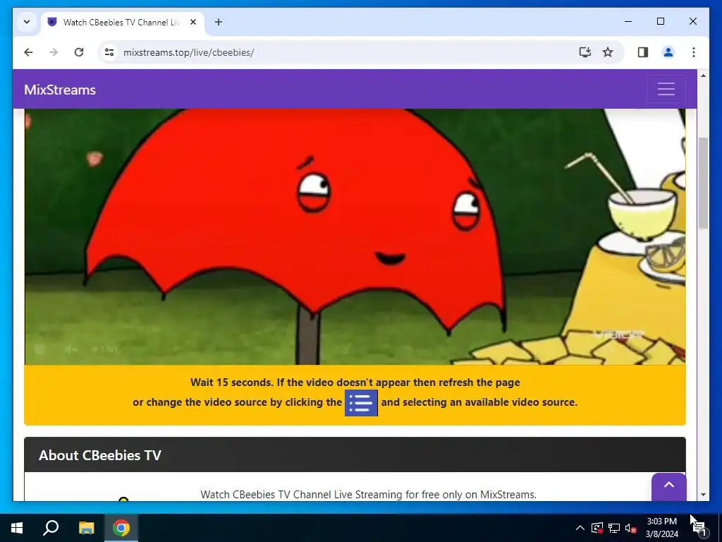Open the browser side panel

coord(643,52)
